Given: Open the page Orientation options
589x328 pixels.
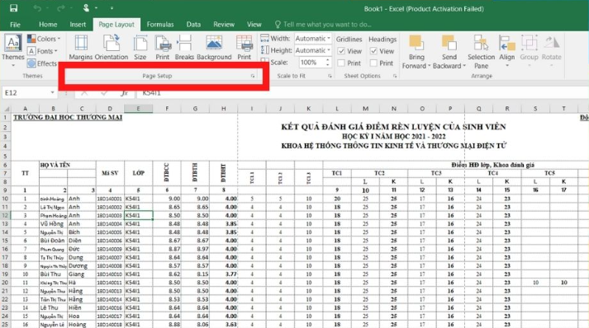Looking at the screenshot, I should pos(112,48).
